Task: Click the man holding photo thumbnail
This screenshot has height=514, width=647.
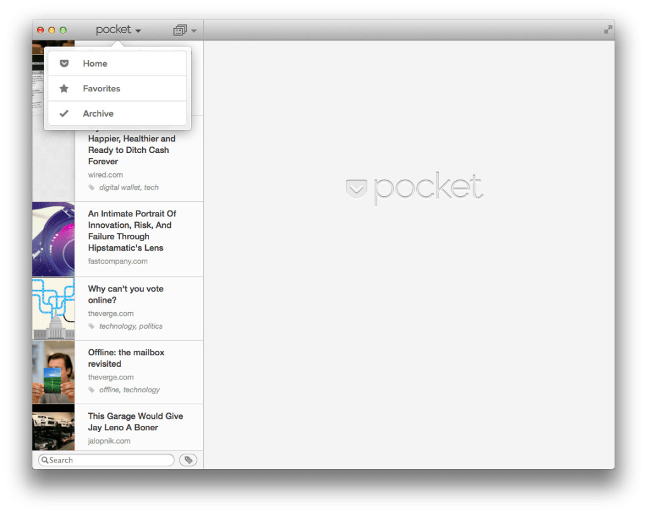Action: (54, 372)
